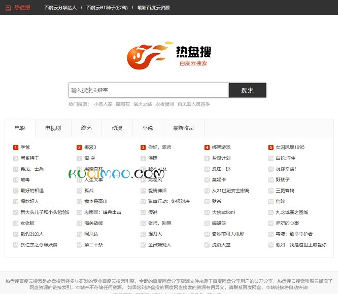Switch to the 动漫 tab
The height and width of the screenshot is (294, 338).
point(117,128)
